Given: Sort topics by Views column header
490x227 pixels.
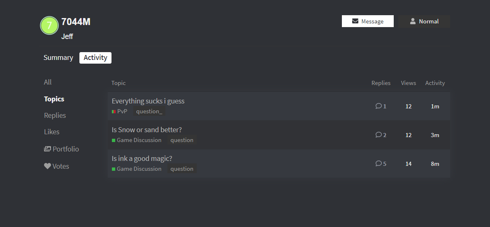Looking at the screenshot, I should point(408,83).
